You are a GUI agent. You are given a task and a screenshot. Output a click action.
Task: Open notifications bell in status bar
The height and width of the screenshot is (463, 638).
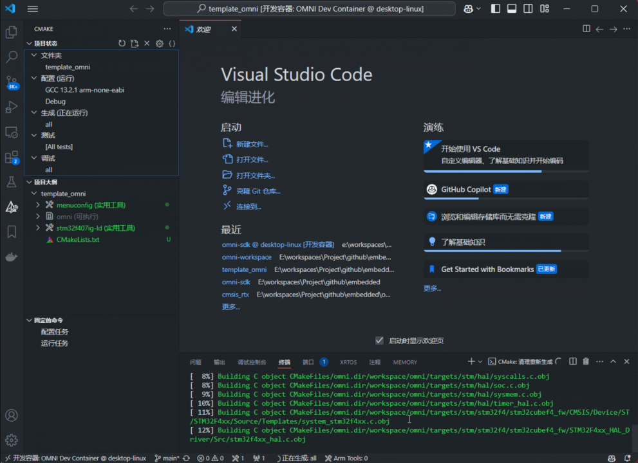pos(628,458)
